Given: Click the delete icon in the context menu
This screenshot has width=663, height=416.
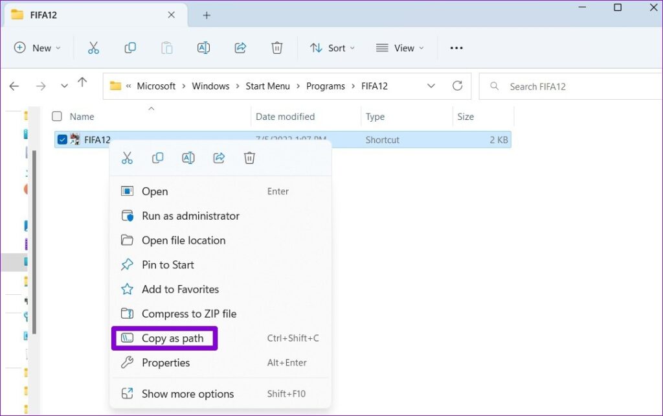Looking at the screenshot, I should tap(249, 157).
